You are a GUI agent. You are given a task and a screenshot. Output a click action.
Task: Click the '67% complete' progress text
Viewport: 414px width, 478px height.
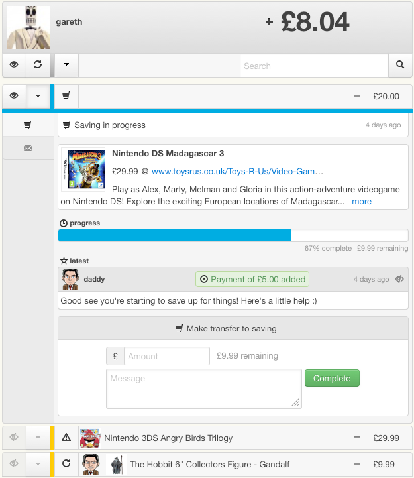328,248
